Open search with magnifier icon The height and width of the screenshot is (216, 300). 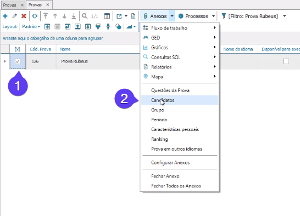85,16
